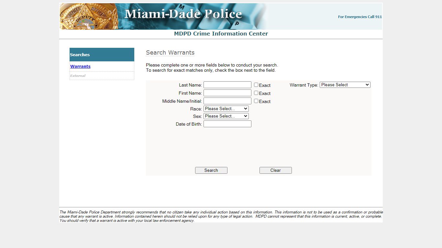Viewport: 442px width, 248px height.
Task: Click the 'Sex:' label
Action: [x=197, y=117]
